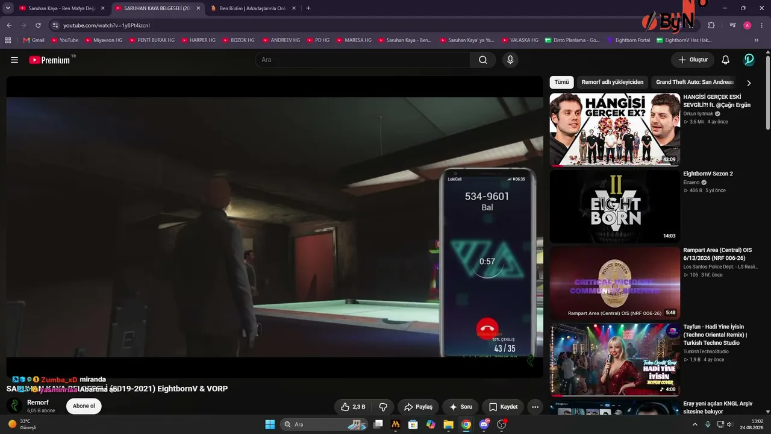Click the Paylaş share button

click(418, 407)
